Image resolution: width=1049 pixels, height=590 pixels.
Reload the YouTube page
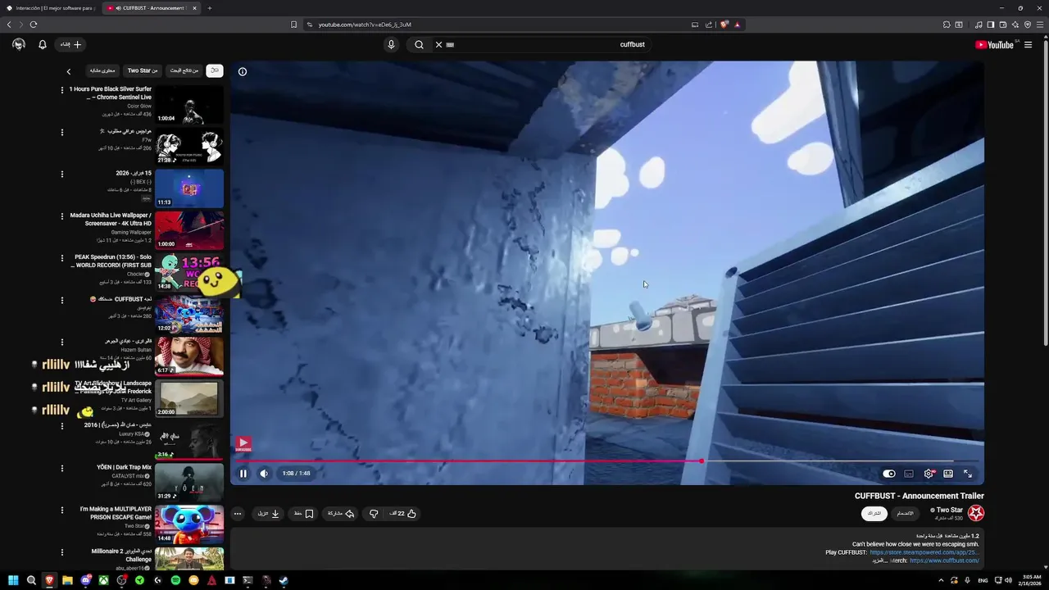33,25
